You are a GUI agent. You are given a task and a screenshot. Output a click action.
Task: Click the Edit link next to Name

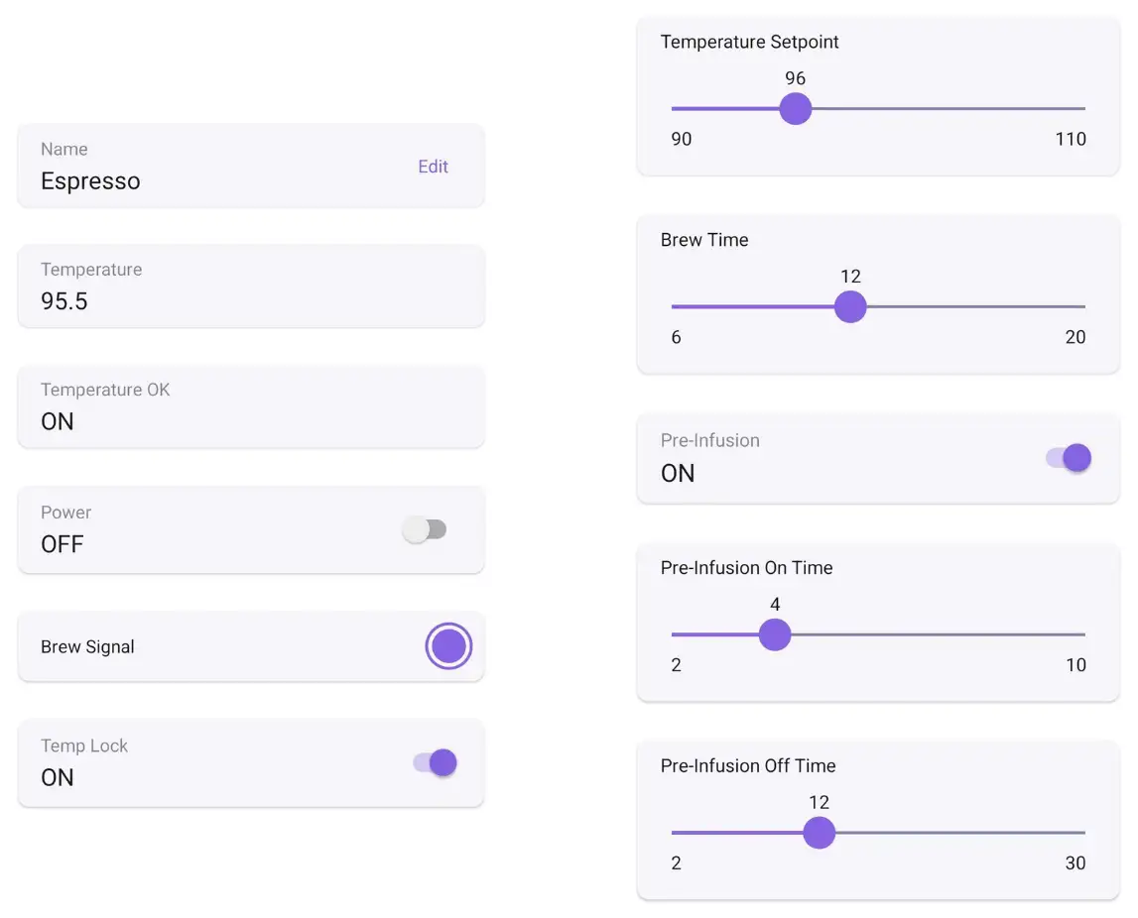(433, 167)
